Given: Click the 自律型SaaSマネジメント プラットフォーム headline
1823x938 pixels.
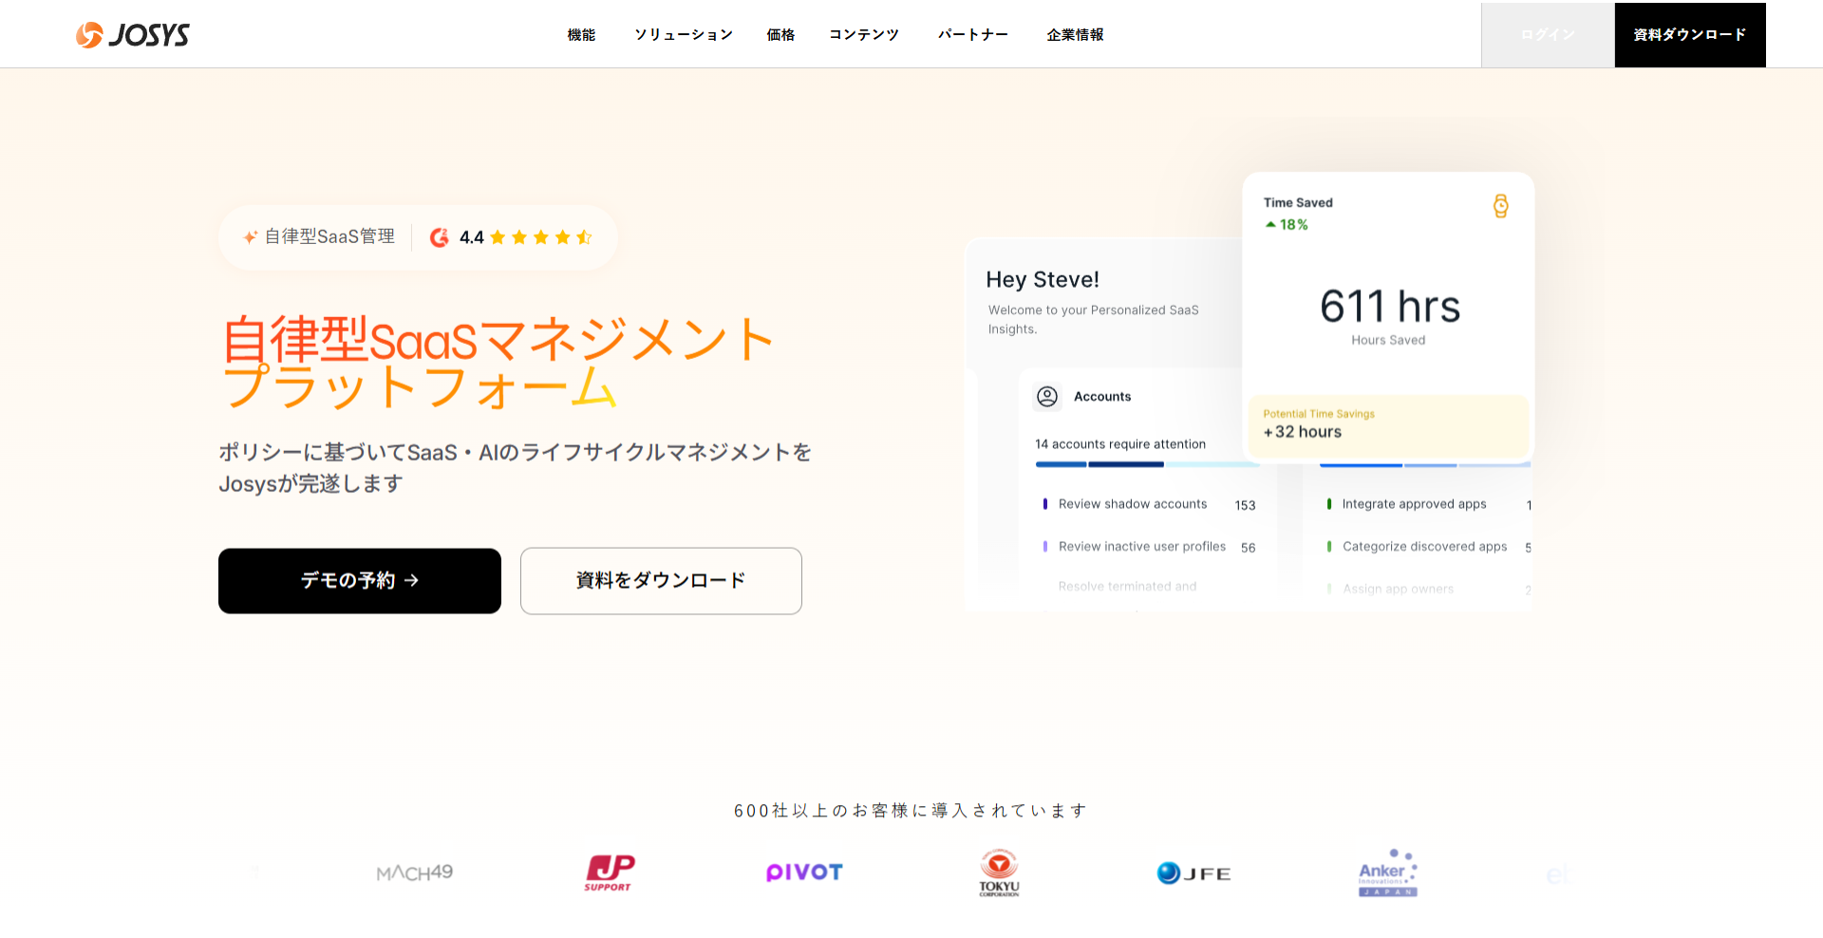Looking at the screenshot, I should pos(499,364).
